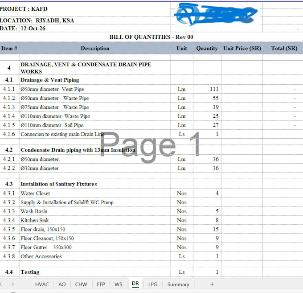The image size is (303, 293).
Task: Select the Floor drain, 150x150 cell
Action: [x=95, y=229]
